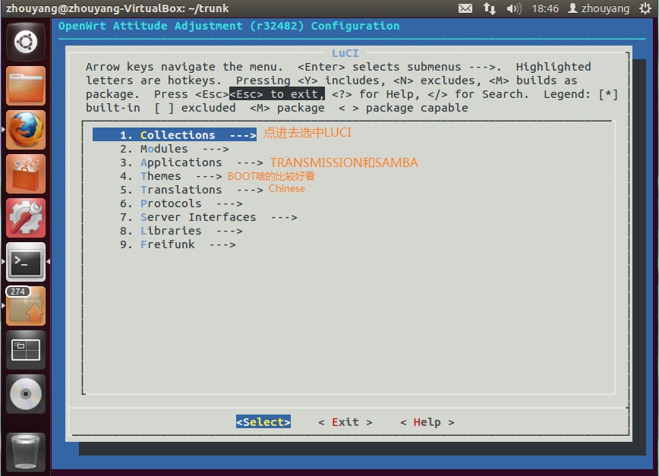Enter the Collections submenu
This screenshot has height=476, width=659.
(175, 135)
